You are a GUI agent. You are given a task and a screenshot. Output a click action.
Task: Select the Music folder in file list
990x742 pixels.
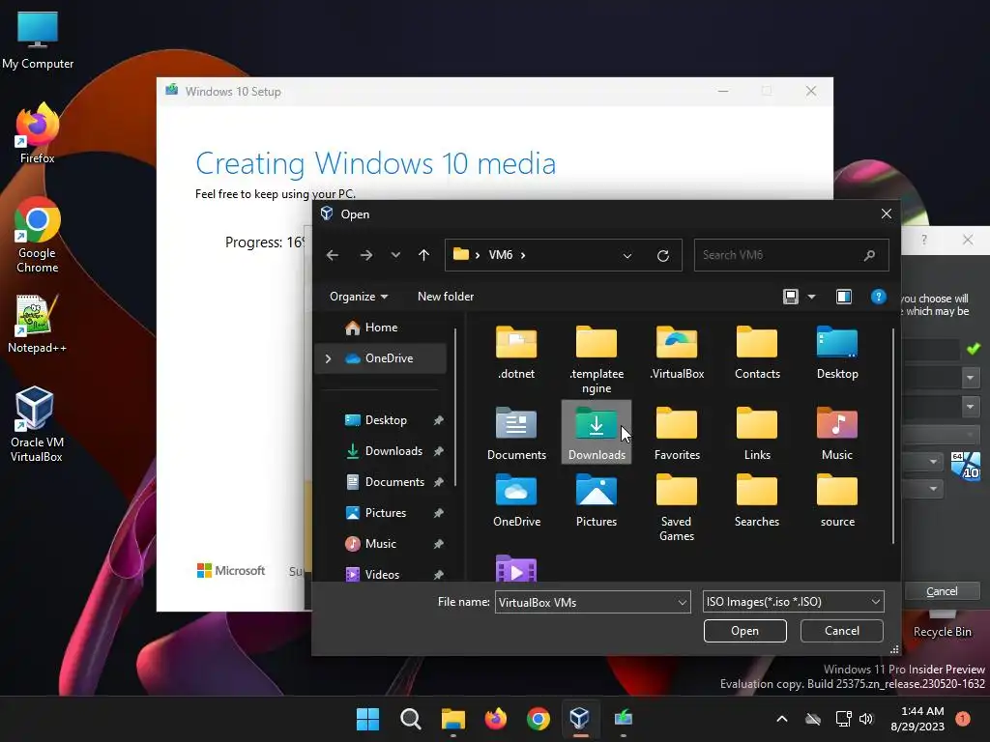coord(837,433)
